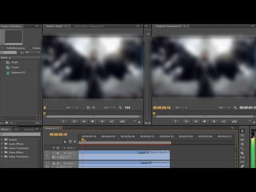
Task: Toggle V source track targeting
Action: (x=47, y=155)
